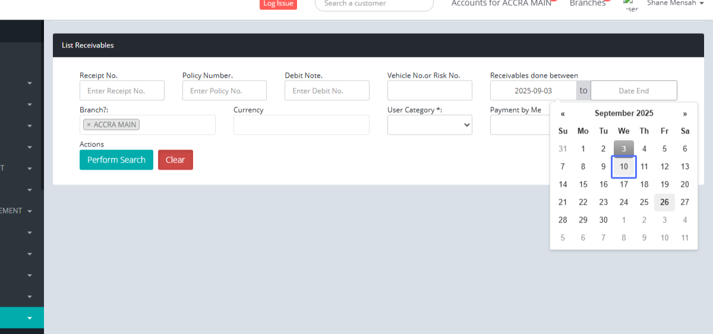Go to next month in calendar
Viewport: 713px width, 334px height.
pos(684,113)
